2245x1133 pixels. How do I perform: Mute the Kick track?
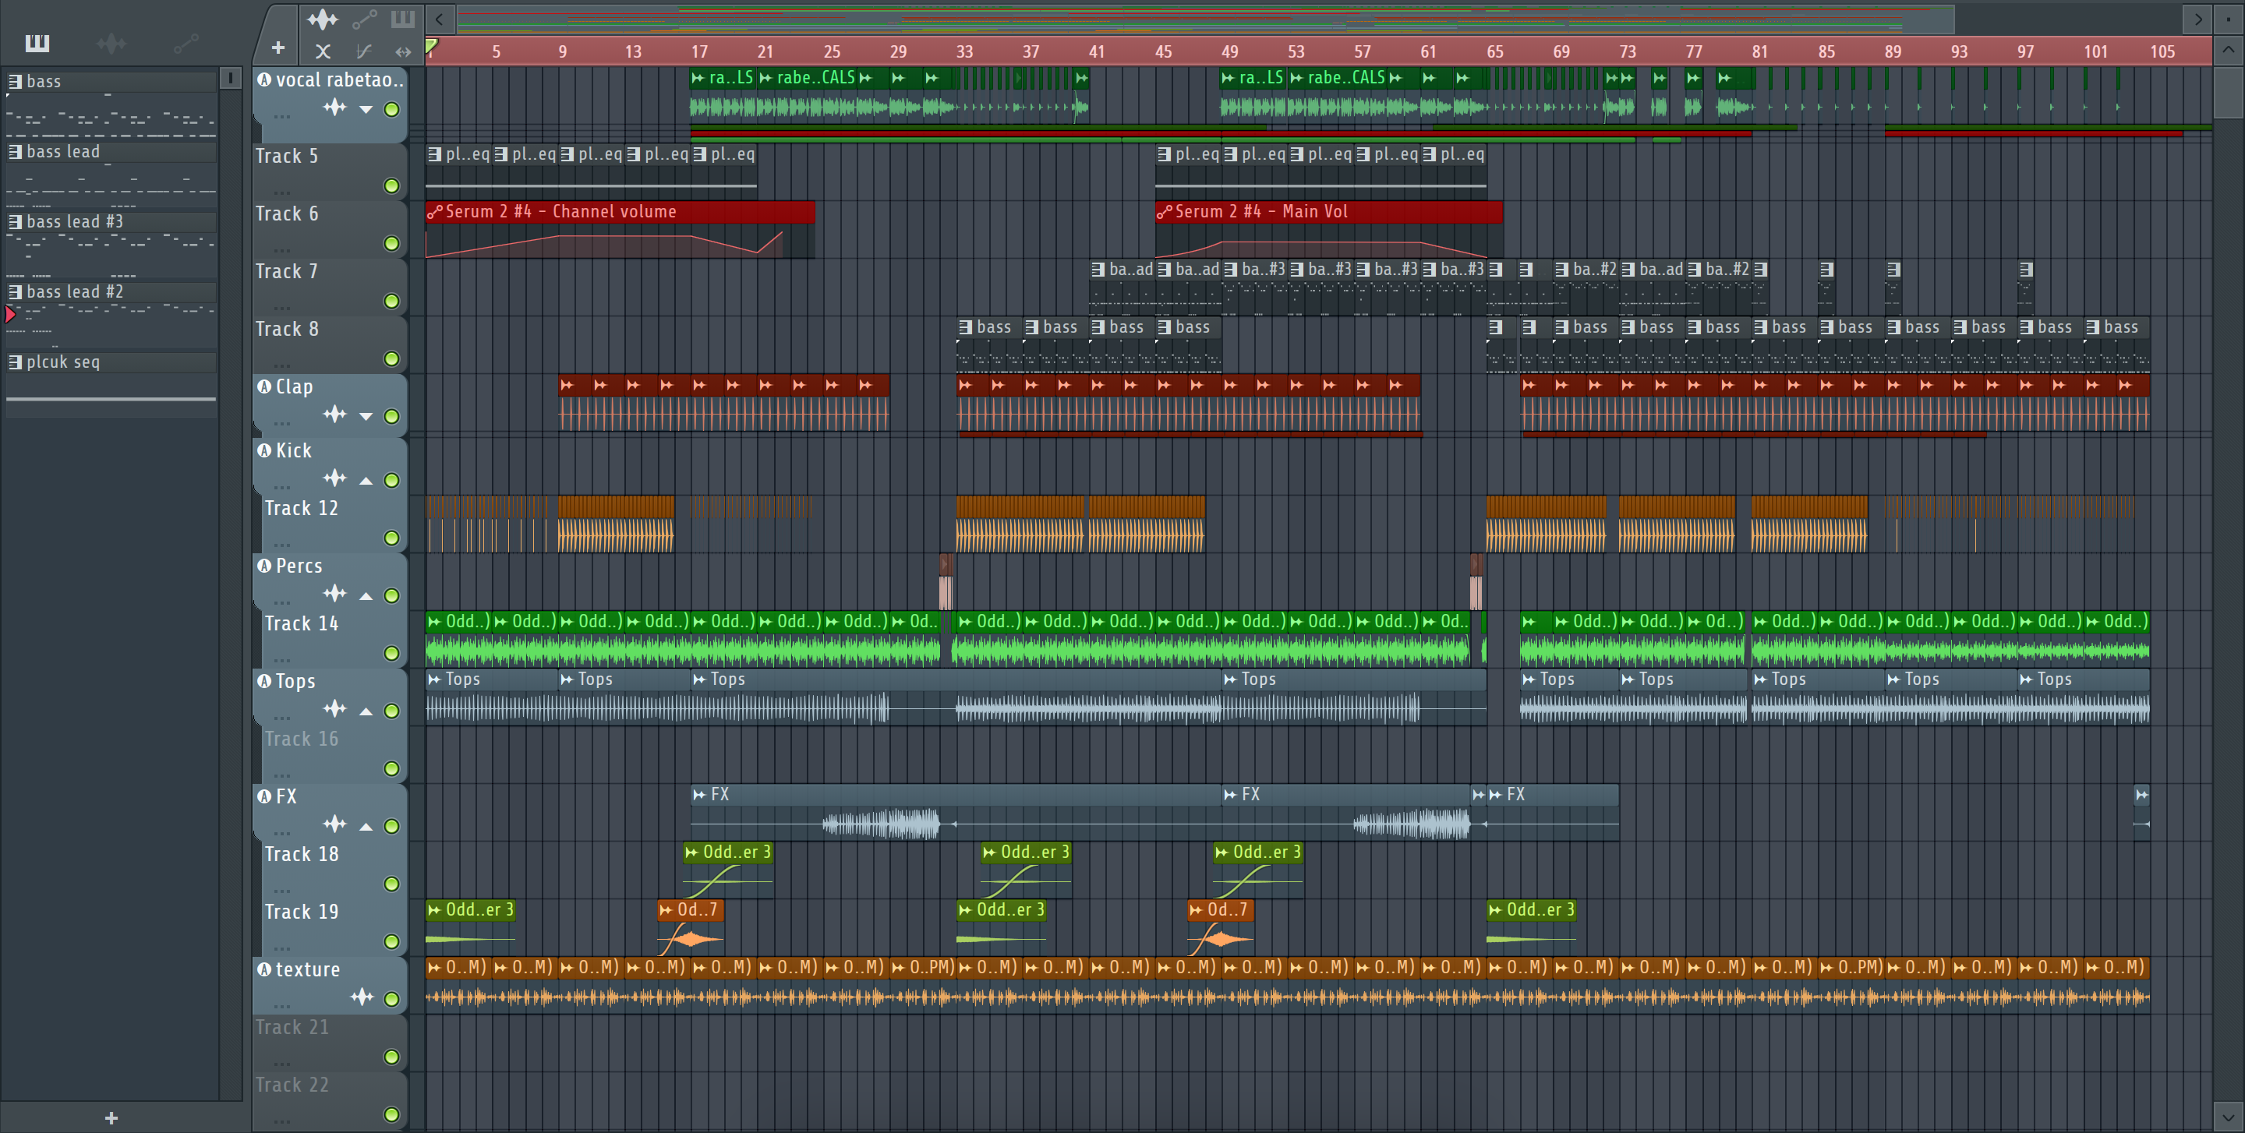point(392,480)
